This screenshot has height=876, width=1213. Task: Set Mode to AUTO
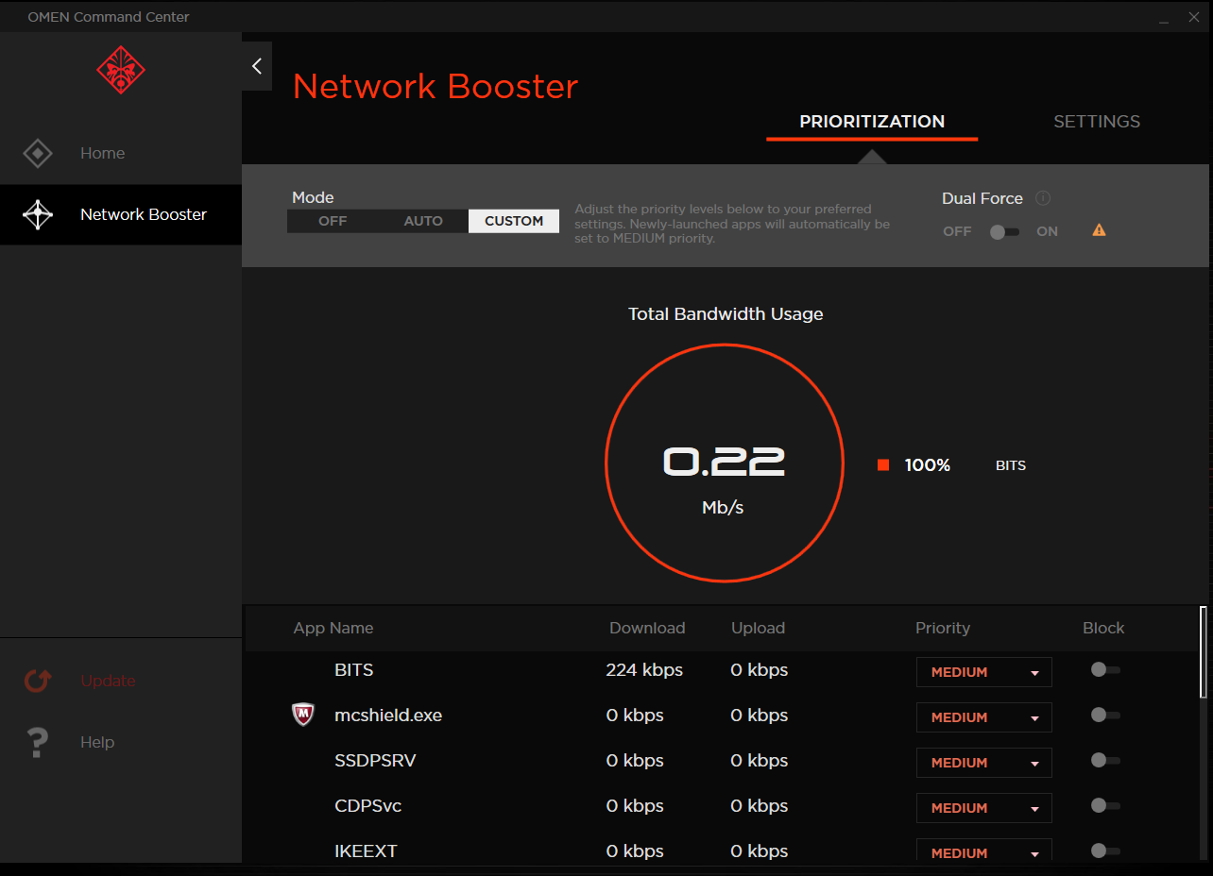click(423, 221)
